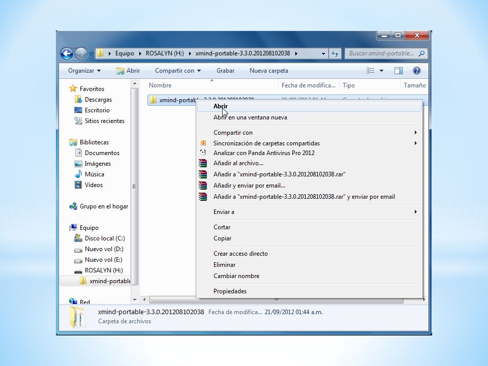Go back with the Back arrow button

coord(67,53)
